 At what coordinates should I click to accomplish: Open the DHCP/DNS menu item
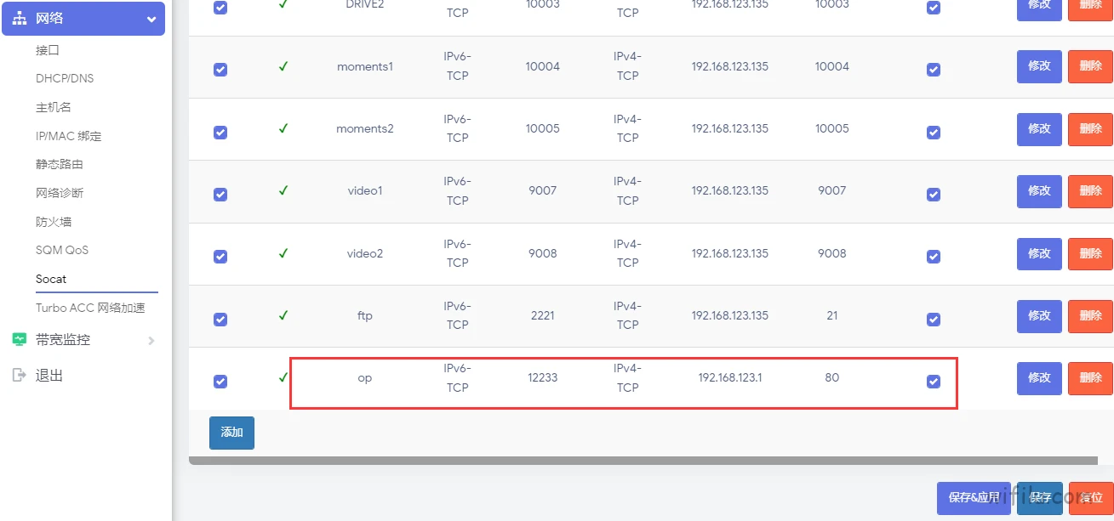[x=65, y=78]
